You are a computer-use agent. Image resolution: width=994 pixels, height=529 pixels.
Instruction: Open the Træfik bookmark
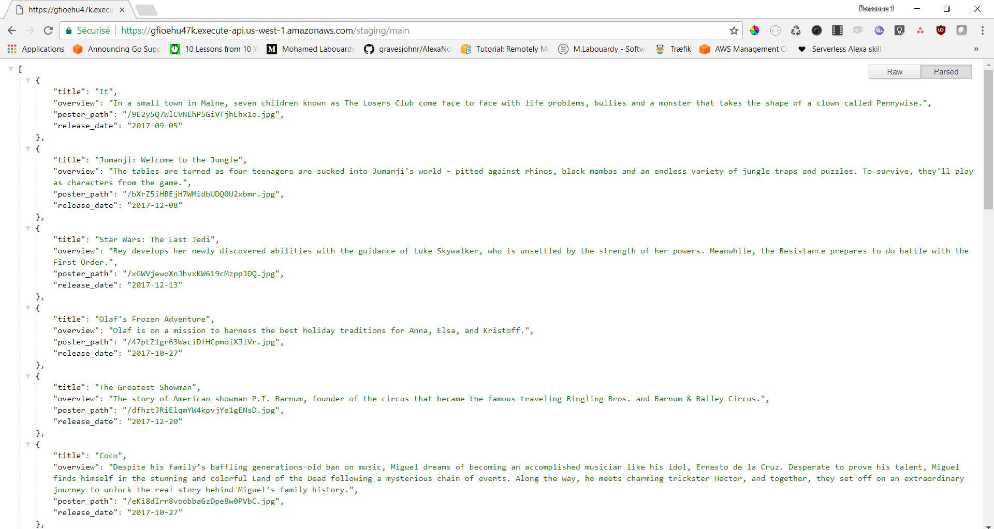[x=673, y=49]
